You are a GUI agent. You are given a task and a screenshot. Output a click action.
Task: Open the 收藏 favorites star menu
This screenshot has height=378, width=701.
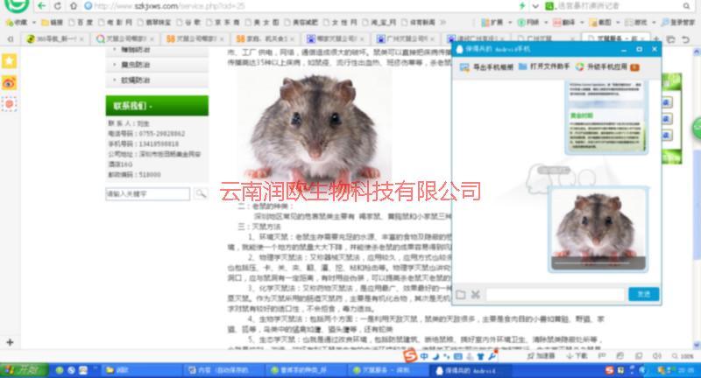click(19, 22)
